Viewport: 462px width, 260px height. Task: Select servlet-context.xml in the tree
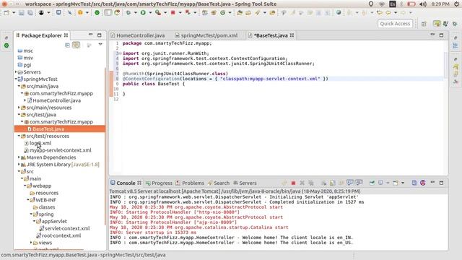pyautogui.click(x=67, y=228)
